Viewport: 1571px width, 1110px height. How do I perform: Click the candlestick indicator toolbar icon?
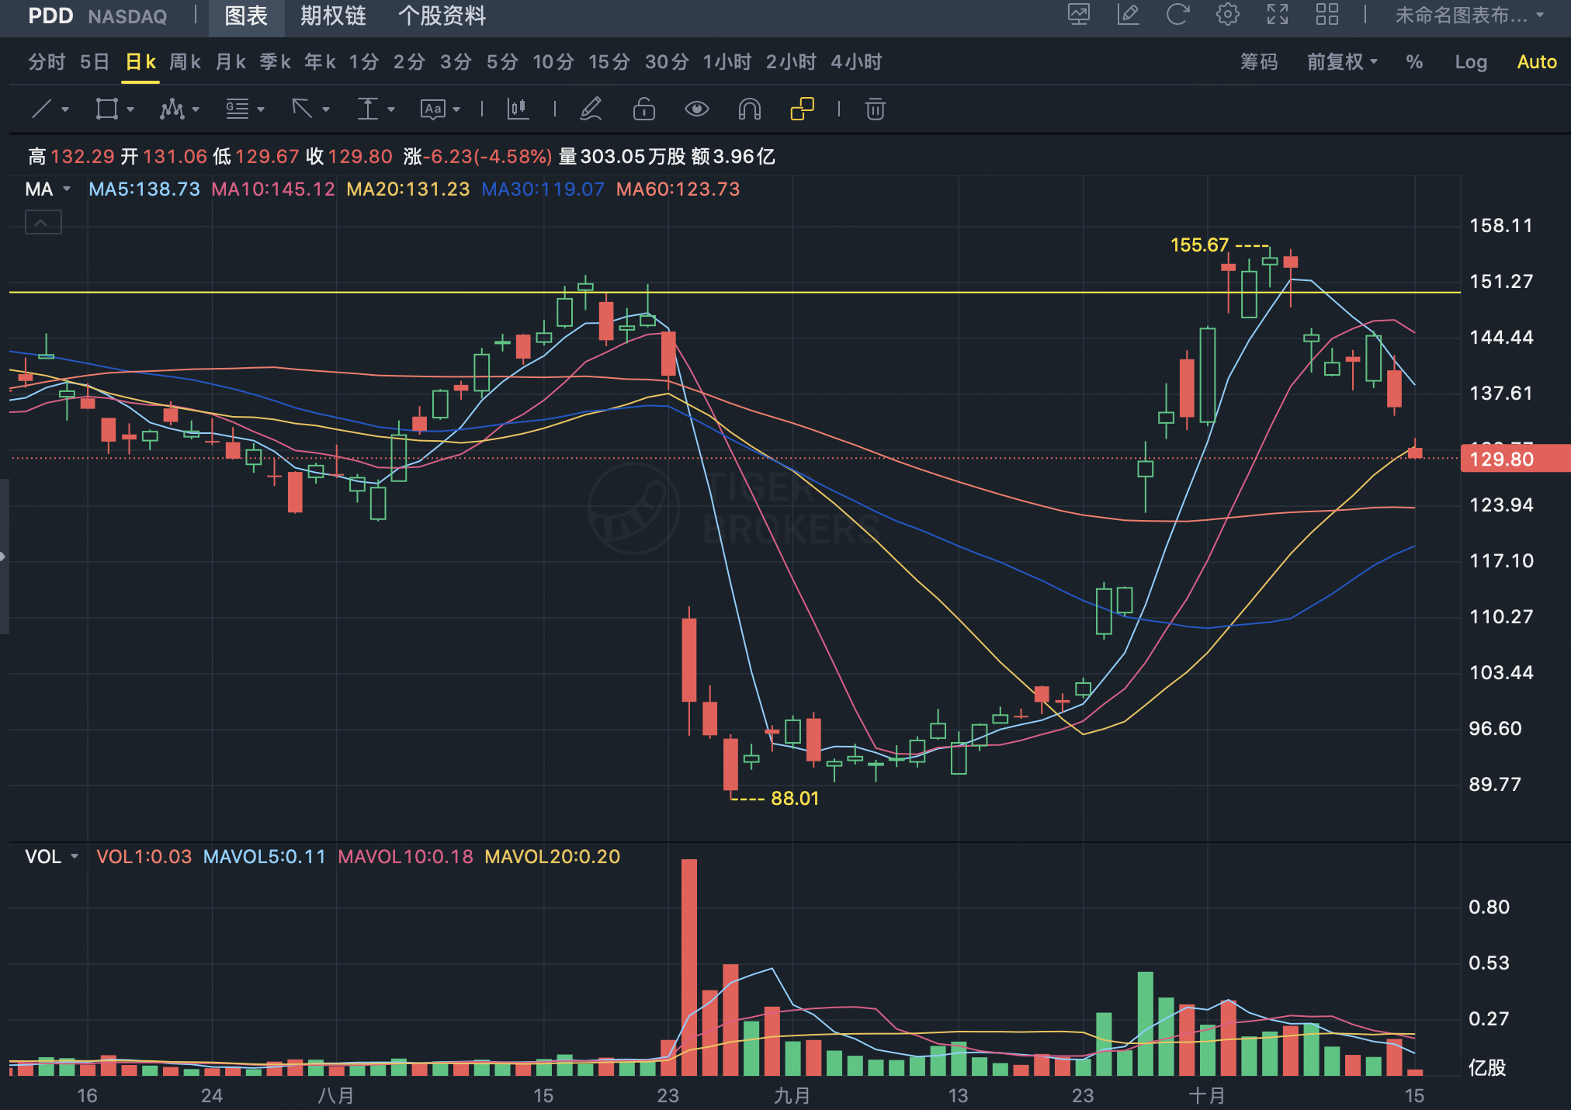(x=518, y=109)
